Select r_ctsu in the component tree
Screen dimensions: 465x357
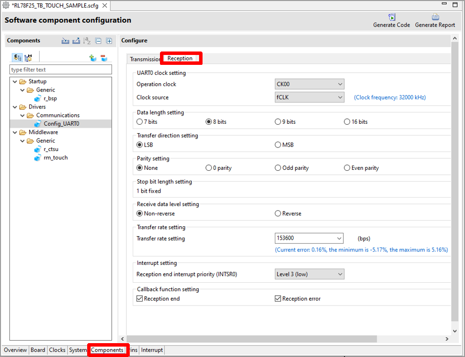tap(51, 149)
